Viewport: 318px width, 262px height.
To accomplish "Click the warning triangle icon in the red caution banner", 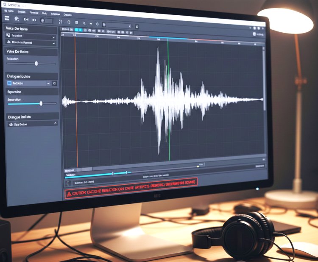I will click(x=69, y=193).
